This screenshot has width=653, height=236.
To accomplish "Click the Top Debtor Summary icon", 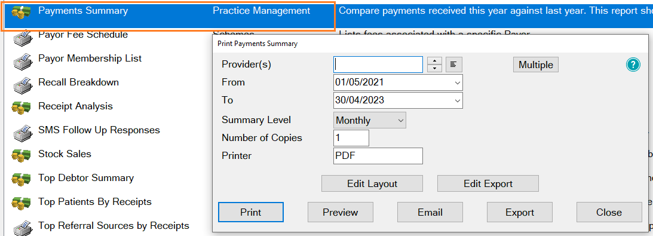I will (21, 179).
